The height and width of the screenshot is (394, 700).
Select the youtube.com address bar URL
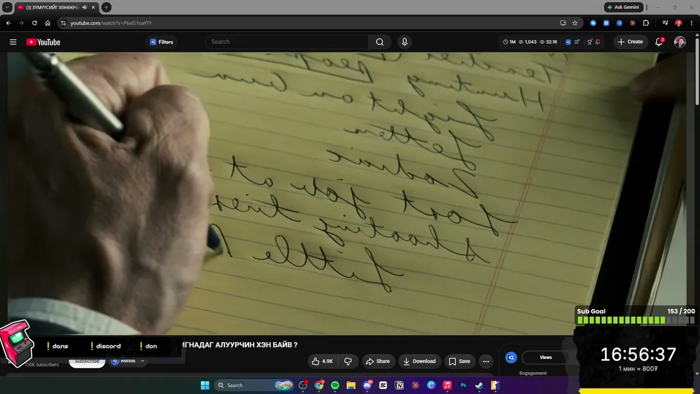click(x=111, y=23)
